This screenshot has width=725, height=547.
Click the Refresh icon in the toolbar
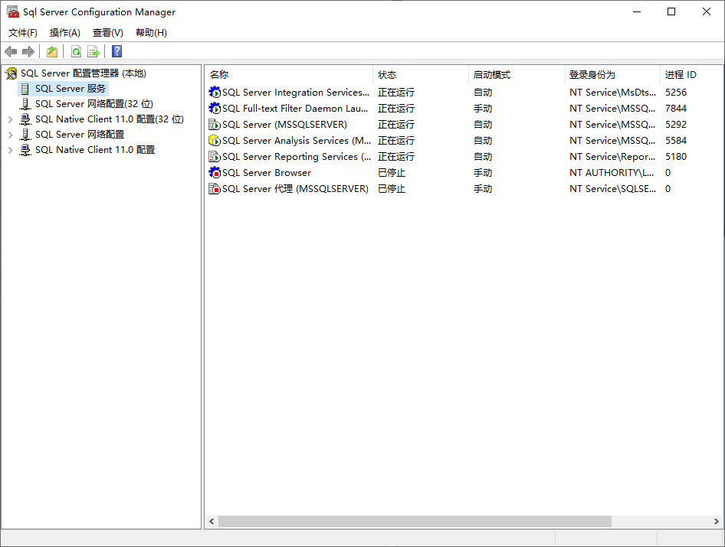(x=77, y=51)
